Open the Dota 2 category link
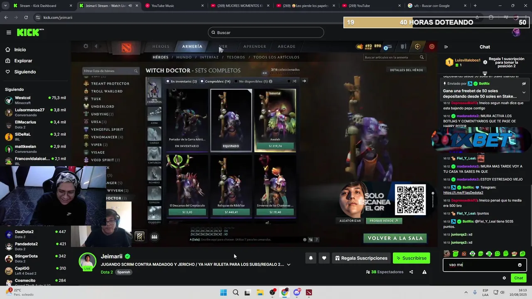 click(x=107, y=272)
